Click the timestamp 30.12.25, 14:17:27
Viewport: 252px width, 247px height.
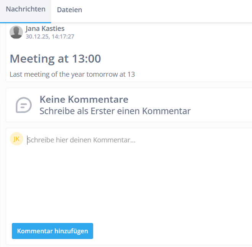(x=50, y=37)
